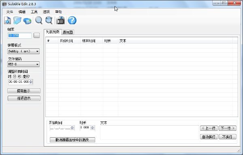The width and height of the screenshot is (243, 155).
Task: Click the Replace magnifier icon
Action: [x=49, y=20]
